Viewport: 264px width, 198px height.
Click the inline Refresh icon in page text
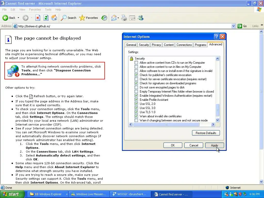point(31,96)
